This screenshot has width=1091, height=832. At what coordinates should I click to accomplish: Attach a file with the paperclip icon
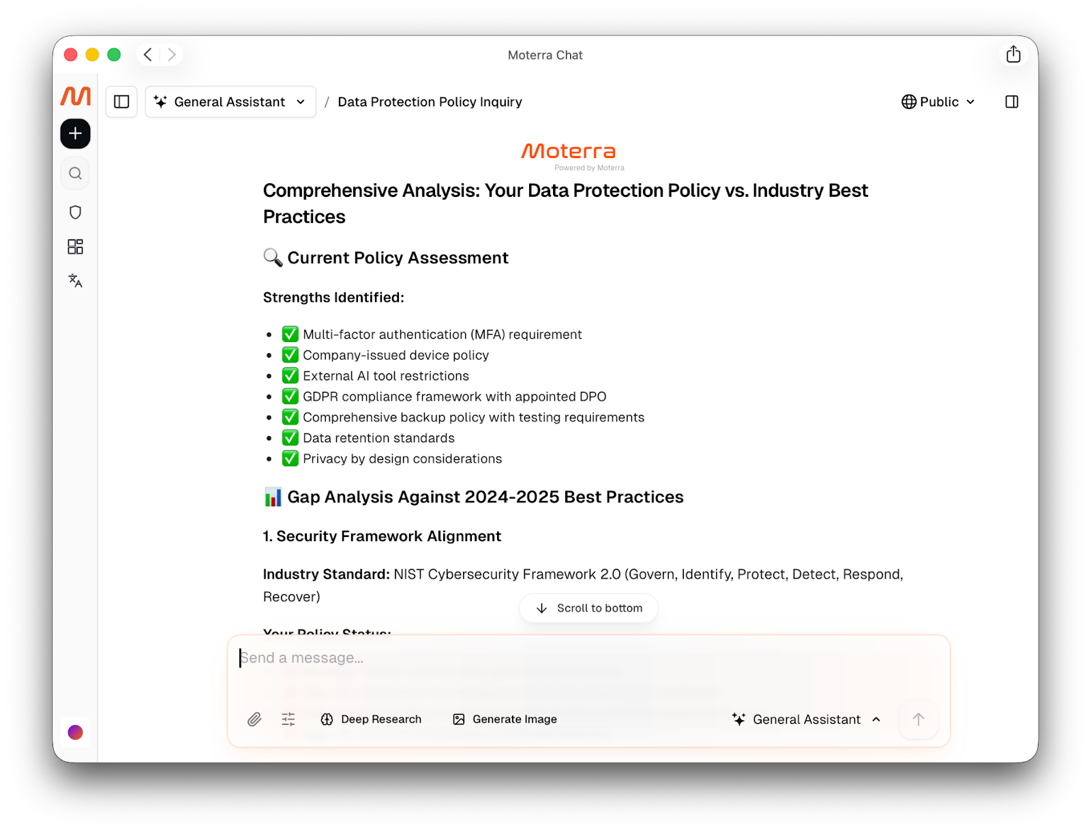(254, 720)
